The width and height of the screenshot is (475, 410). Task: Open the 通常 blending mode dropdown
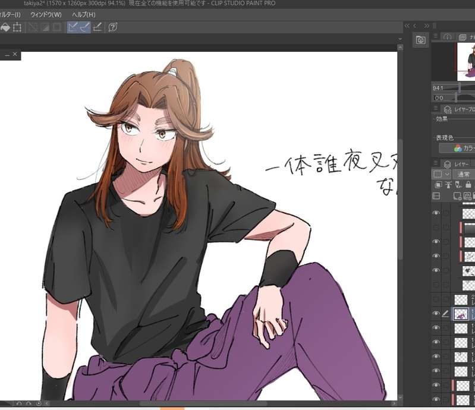(x=464, y=174)
